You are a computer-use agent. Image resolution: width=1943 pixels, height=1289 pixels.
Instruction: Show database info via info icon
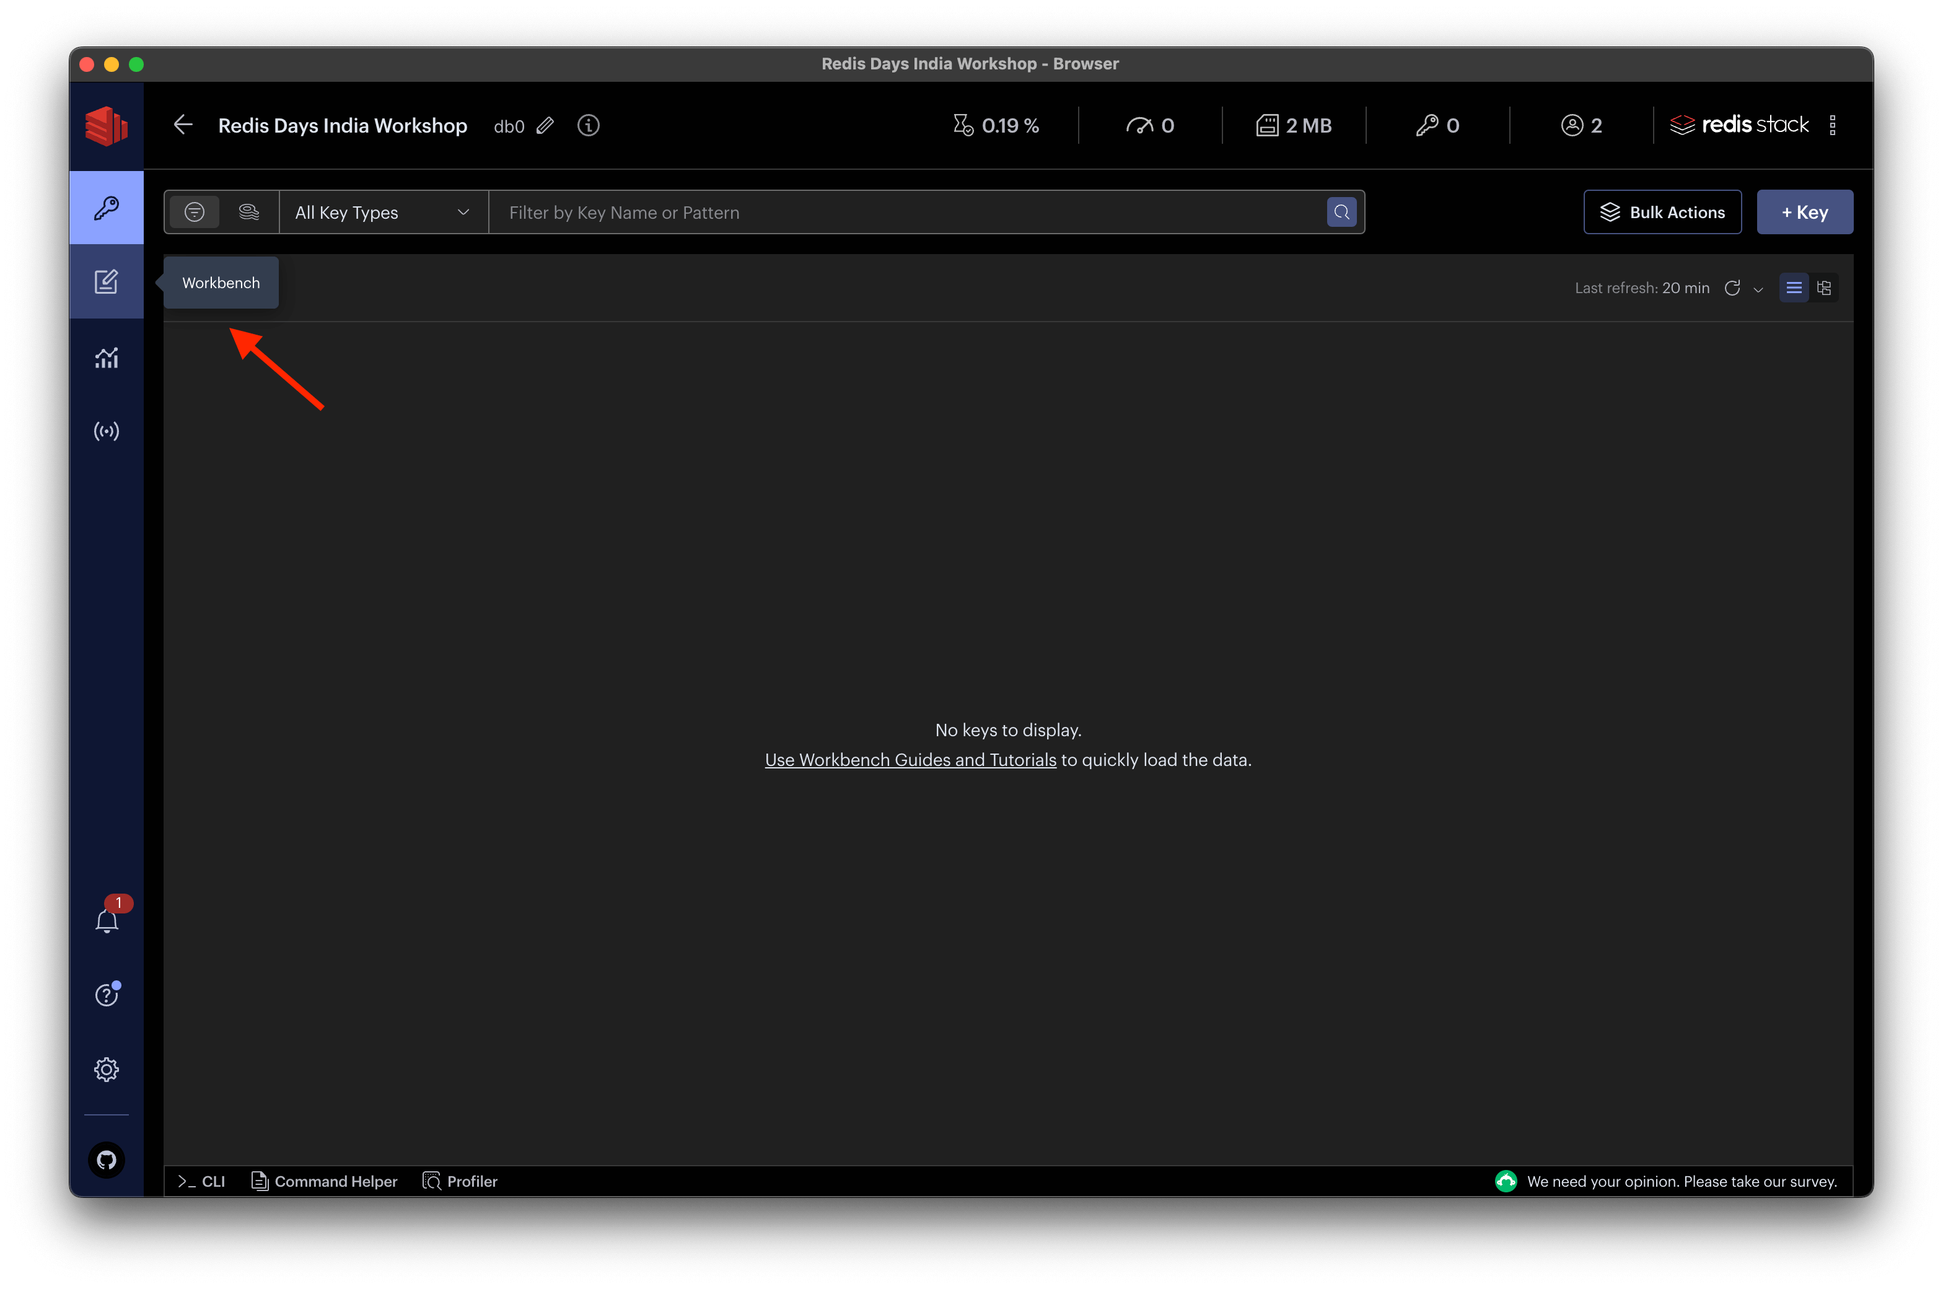pos(587,125)
